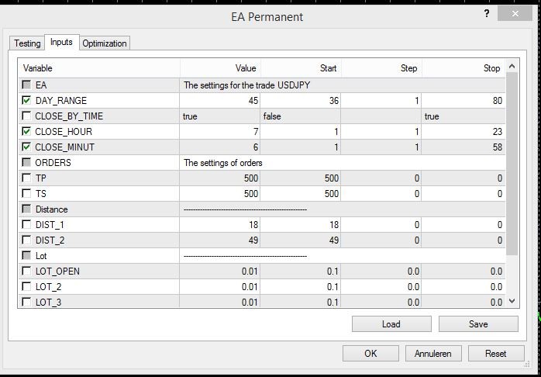
Task: Uncheck the DAY_RANGE checkbox
Action: click(x=27, y=101)
